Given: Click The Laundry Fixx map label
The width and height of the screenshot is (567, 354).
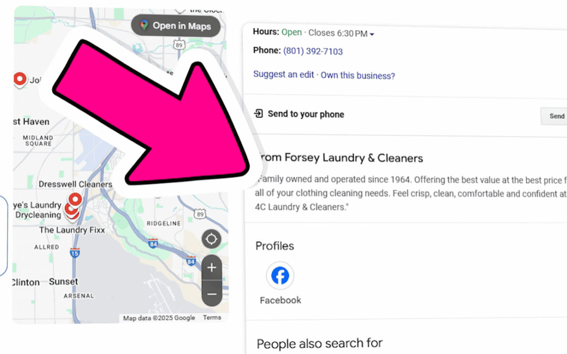Looking at the screenshot, I should point(72,230).
